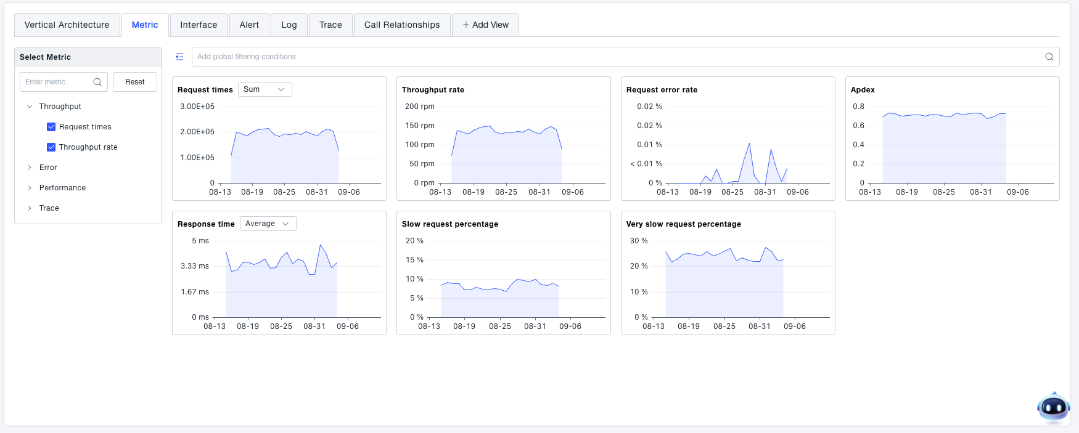The width and height of the screenshot is (1079, 433).
Task: Uncheck the Throughput rate checkbox
Action: [51, 147]
